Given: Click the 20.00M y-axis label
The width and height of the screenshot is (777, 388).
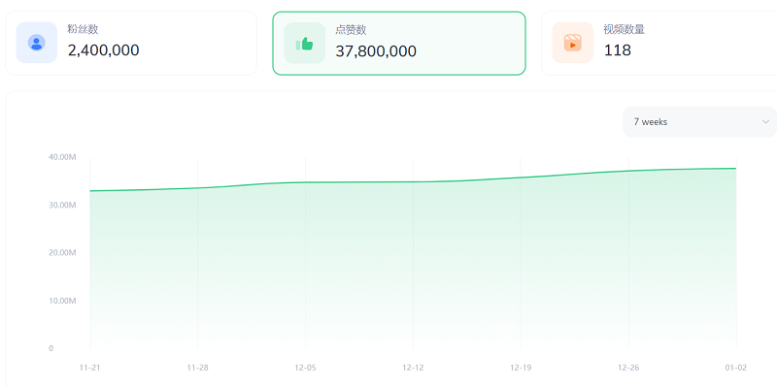Looking at the screenshot, I should [62, 252].
